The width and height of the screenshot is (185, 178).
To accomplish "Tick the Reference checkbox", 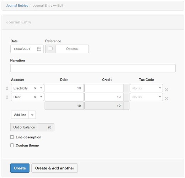I will click(x=51, y=48).
